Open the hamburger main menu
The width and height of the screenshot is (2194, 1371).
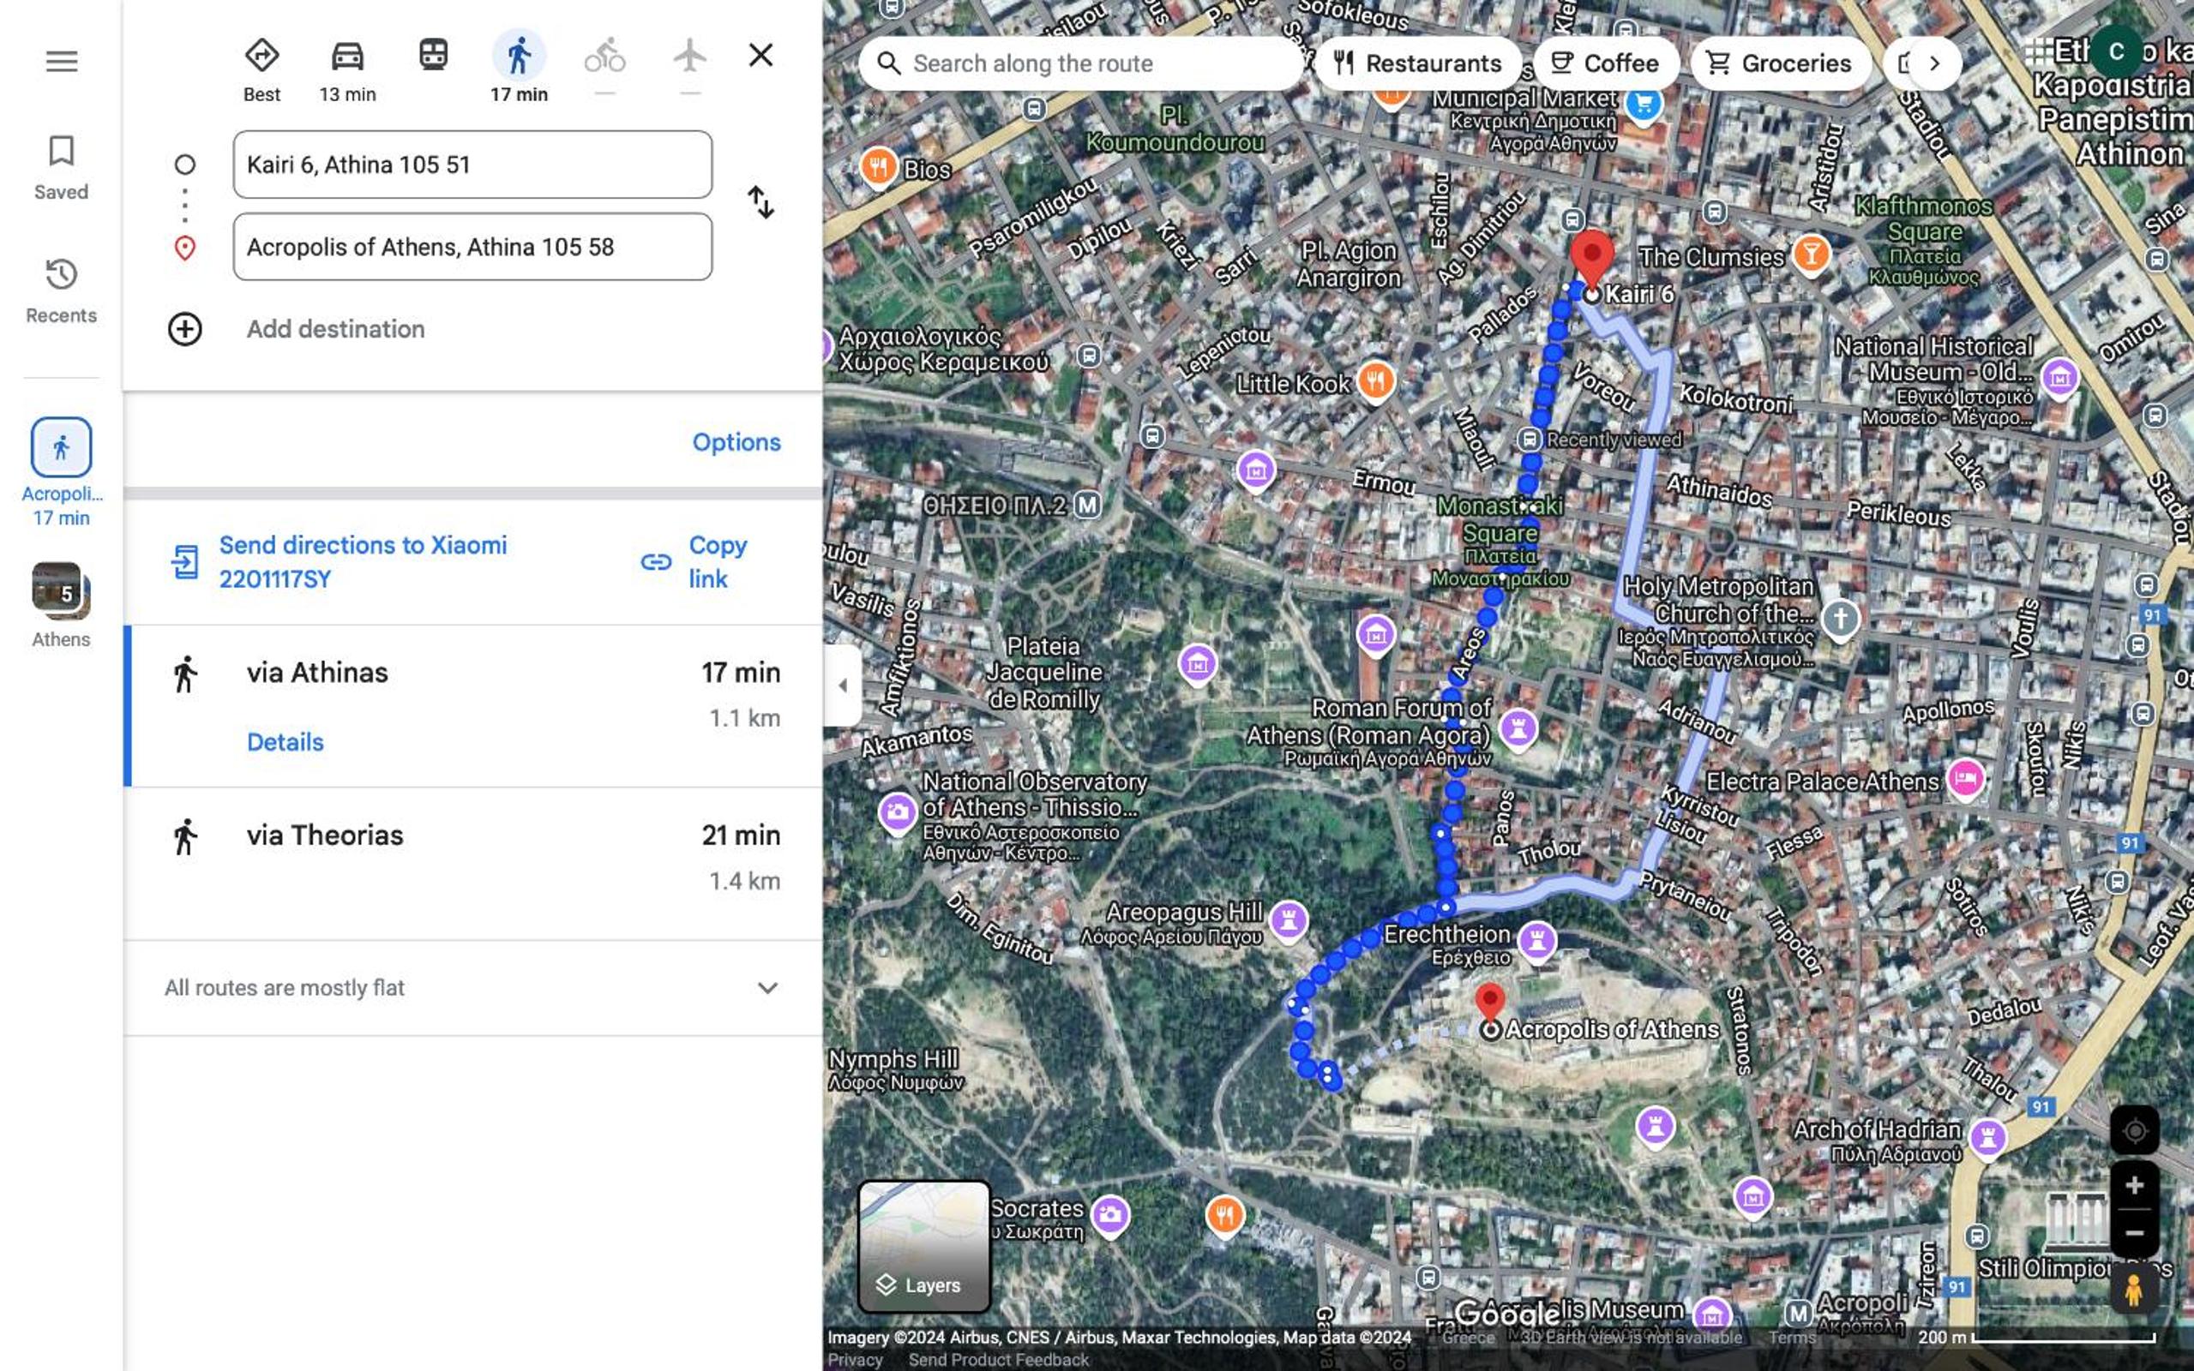coord(62,62)
